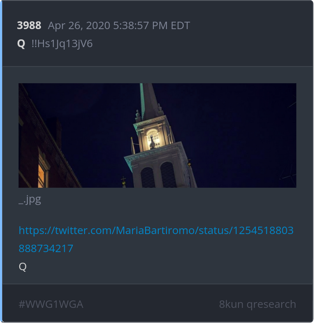
Task: Click the 8kun qresearch board label
Action: click(257, 304)
